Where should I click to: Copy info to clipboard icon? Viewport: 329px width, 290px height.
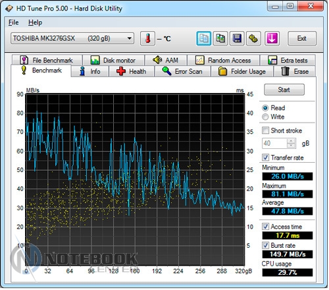click(x=204, y=38)
